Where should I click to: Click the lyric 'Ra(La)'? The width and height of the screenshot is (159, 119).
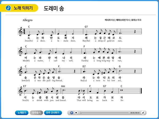84,81
